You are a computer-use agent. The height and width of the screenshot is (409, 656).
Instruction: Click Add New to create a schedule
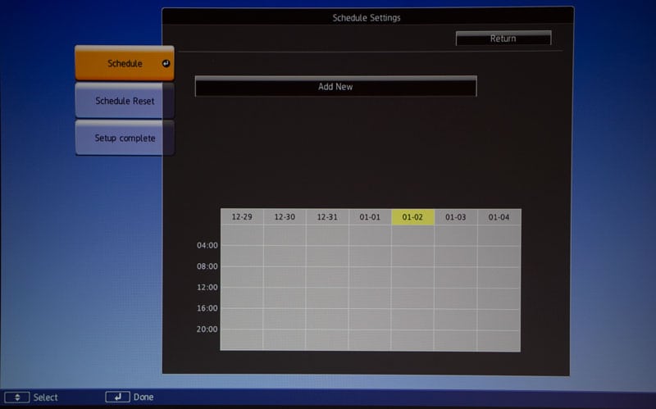pos(335,87)
